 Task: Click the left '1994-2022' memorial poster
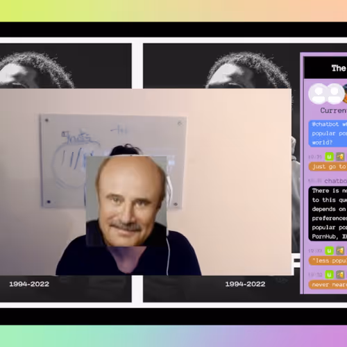[x=66, y=173]
